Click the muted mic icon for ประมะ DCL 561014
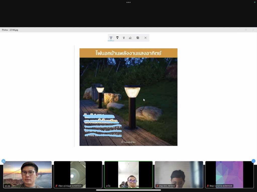 click(157, 186)
